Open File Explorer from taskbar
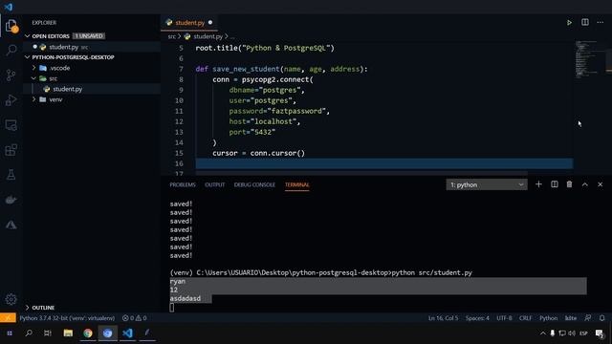Screen dimensions: 612x344 68,333
